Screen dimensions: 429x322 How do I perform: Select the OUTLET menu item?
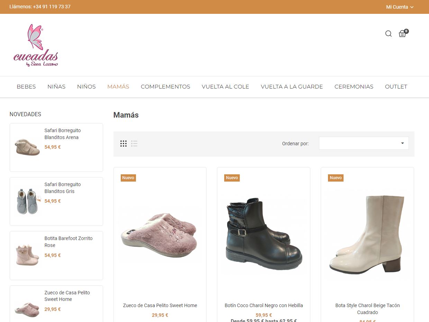coord(396,87)
